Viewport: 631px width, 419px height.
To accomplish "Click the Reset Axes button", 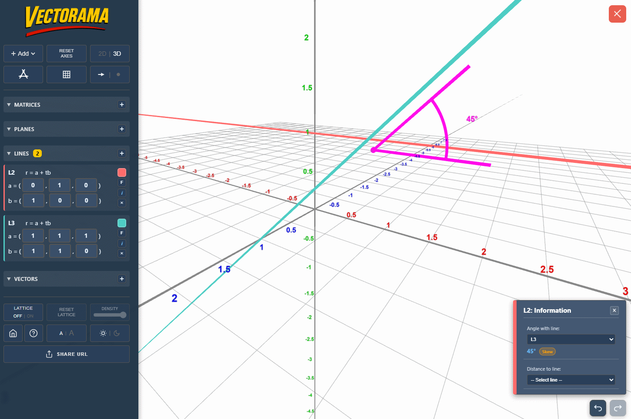I will click(67, 54).
